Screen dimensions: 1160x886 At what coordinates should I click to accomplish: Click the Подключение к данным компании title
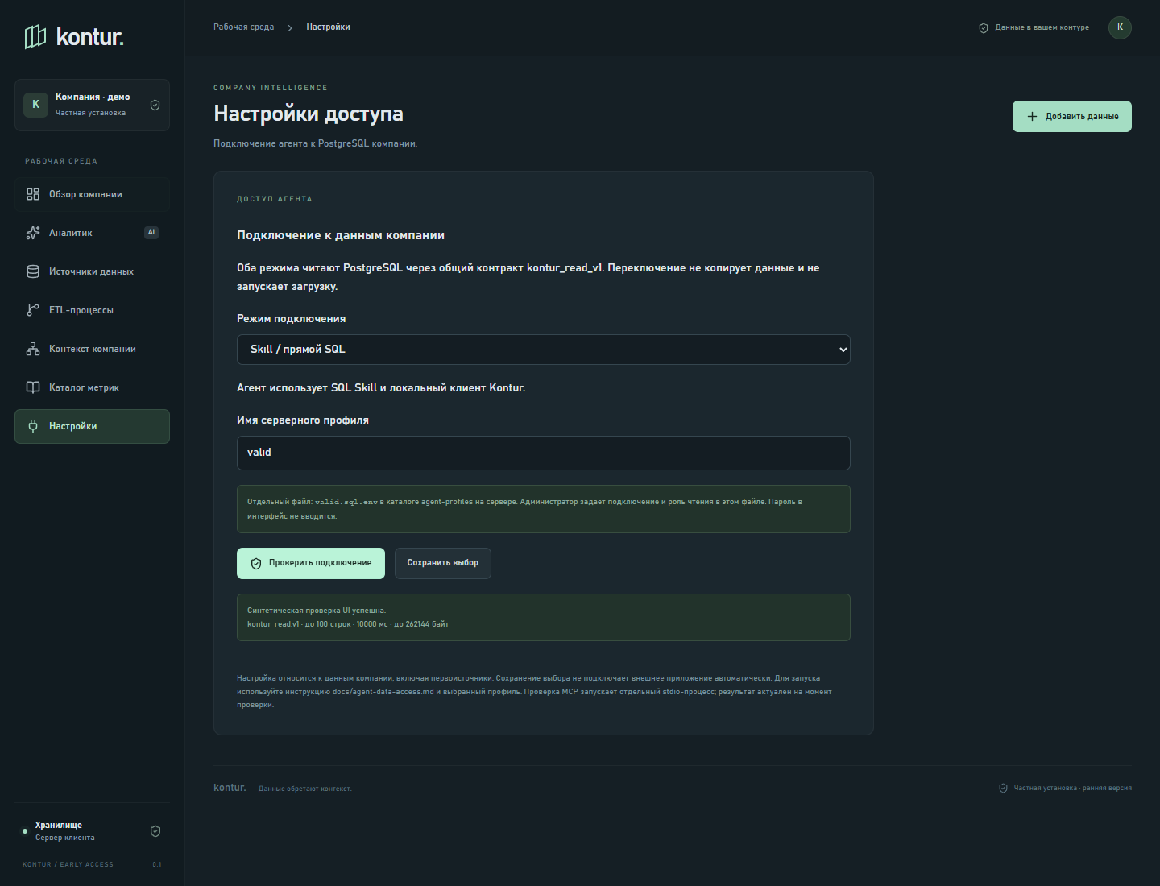click(x=341, y=235)
